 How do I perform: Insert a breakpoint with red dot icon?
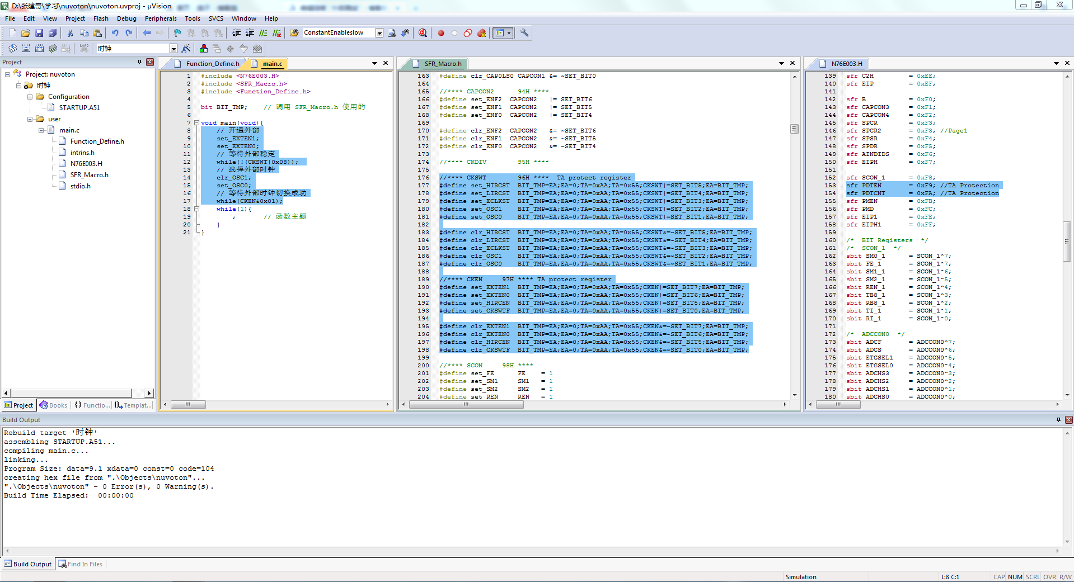pyautogui.click(x=441, y=33)
